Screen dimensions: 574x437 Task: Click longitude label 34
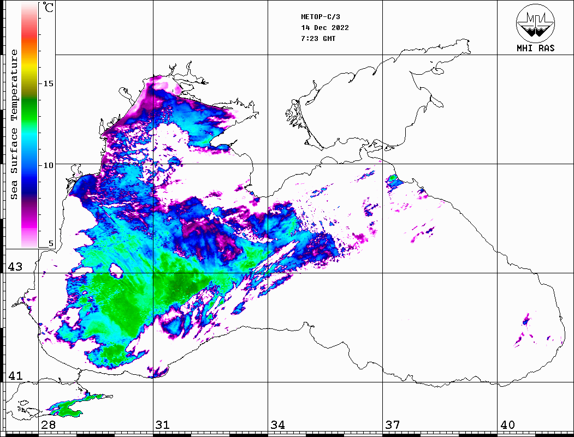coord(277,425)
